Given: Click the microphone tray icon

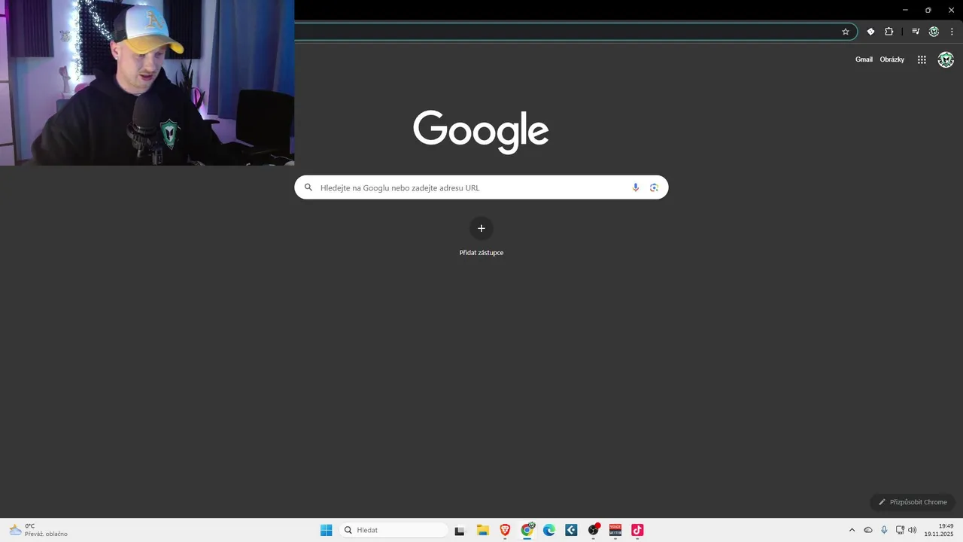Looking at the screenshot, I should 884,530.
